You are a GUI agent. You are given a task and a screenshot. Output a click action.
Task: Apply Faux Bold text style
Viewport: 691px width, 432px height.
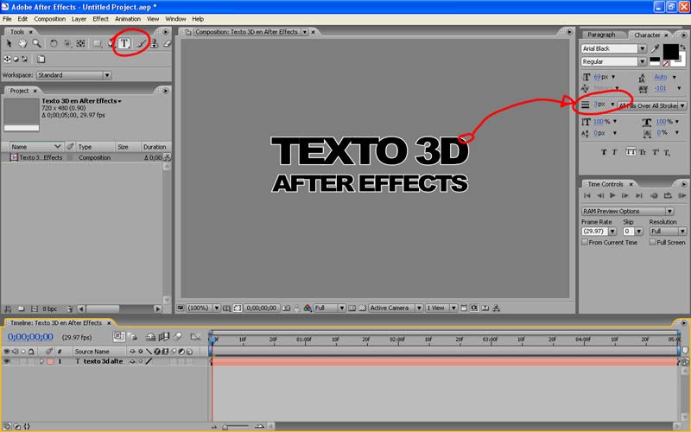pyautogui.click(x=604, y=152)
